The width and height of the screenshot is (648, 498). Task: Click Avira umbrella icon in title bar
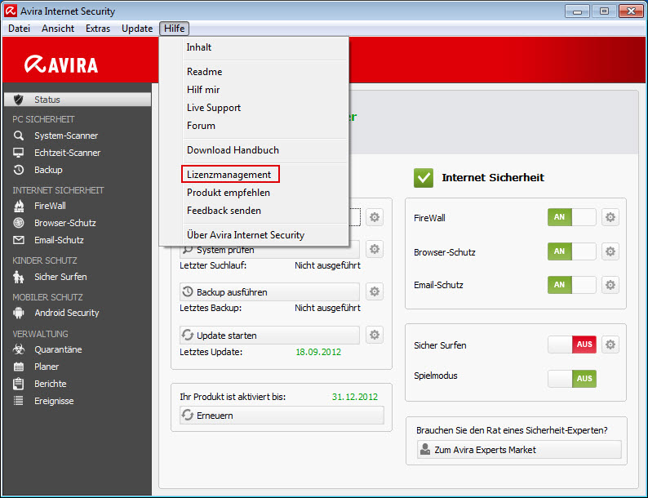coord(11,11)
